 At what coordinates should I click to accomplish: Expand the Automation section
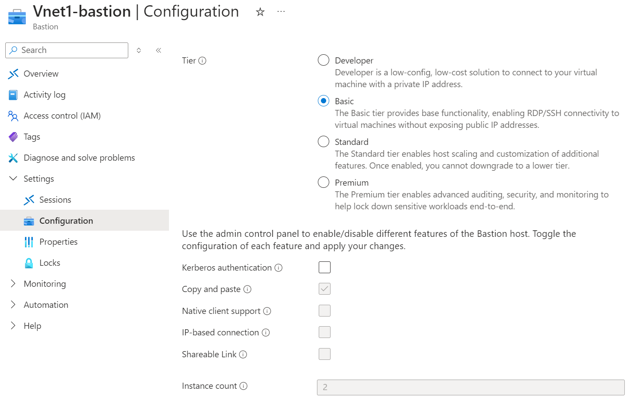[13, 305]
